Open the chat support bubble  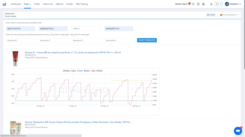pos(238,131)
